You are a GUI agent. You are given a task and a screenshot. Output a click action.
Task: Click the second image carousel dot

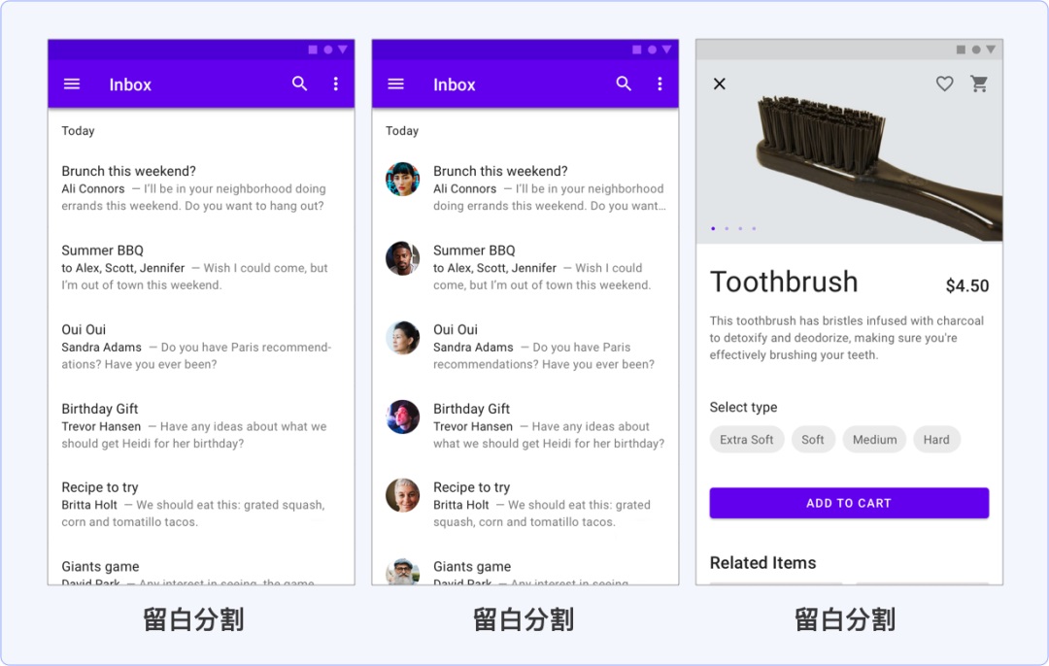tap(727, 229)
